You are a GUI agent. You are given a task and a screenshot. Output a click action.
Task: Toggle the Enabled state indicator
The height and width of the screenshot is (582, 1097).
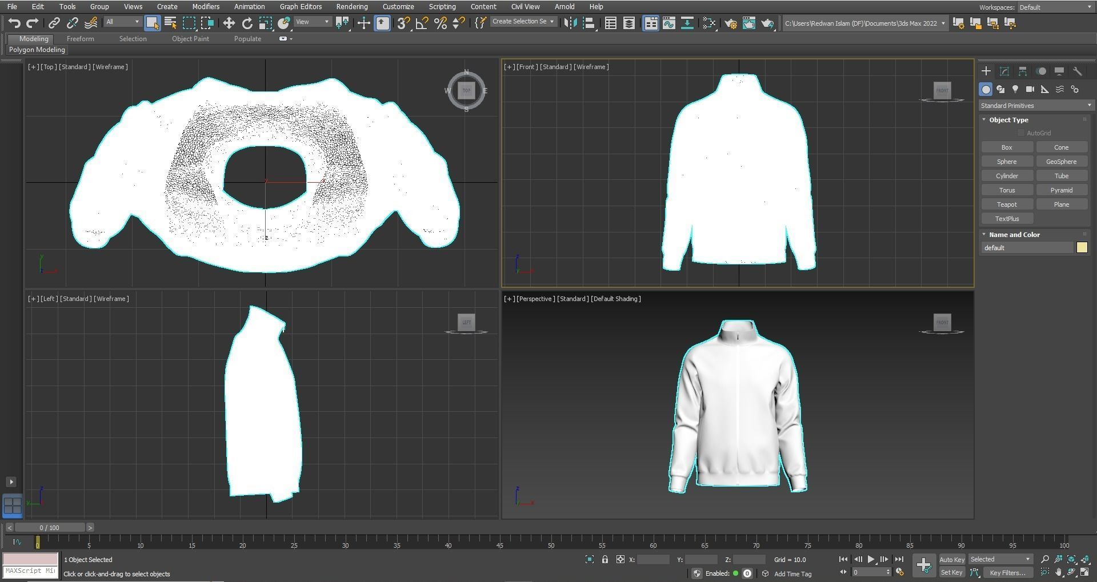[735, 573]
